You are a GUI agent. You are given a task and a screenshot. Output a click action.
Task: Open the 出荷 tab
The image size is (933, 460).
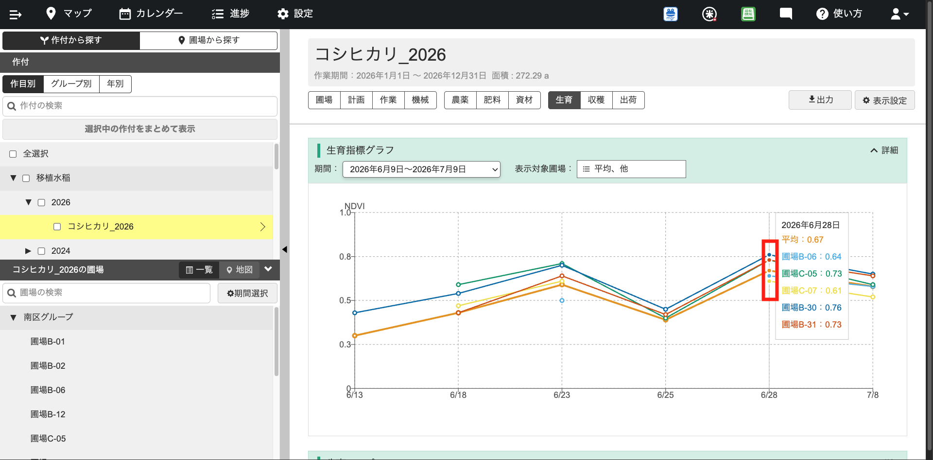(x=628, y=100)
